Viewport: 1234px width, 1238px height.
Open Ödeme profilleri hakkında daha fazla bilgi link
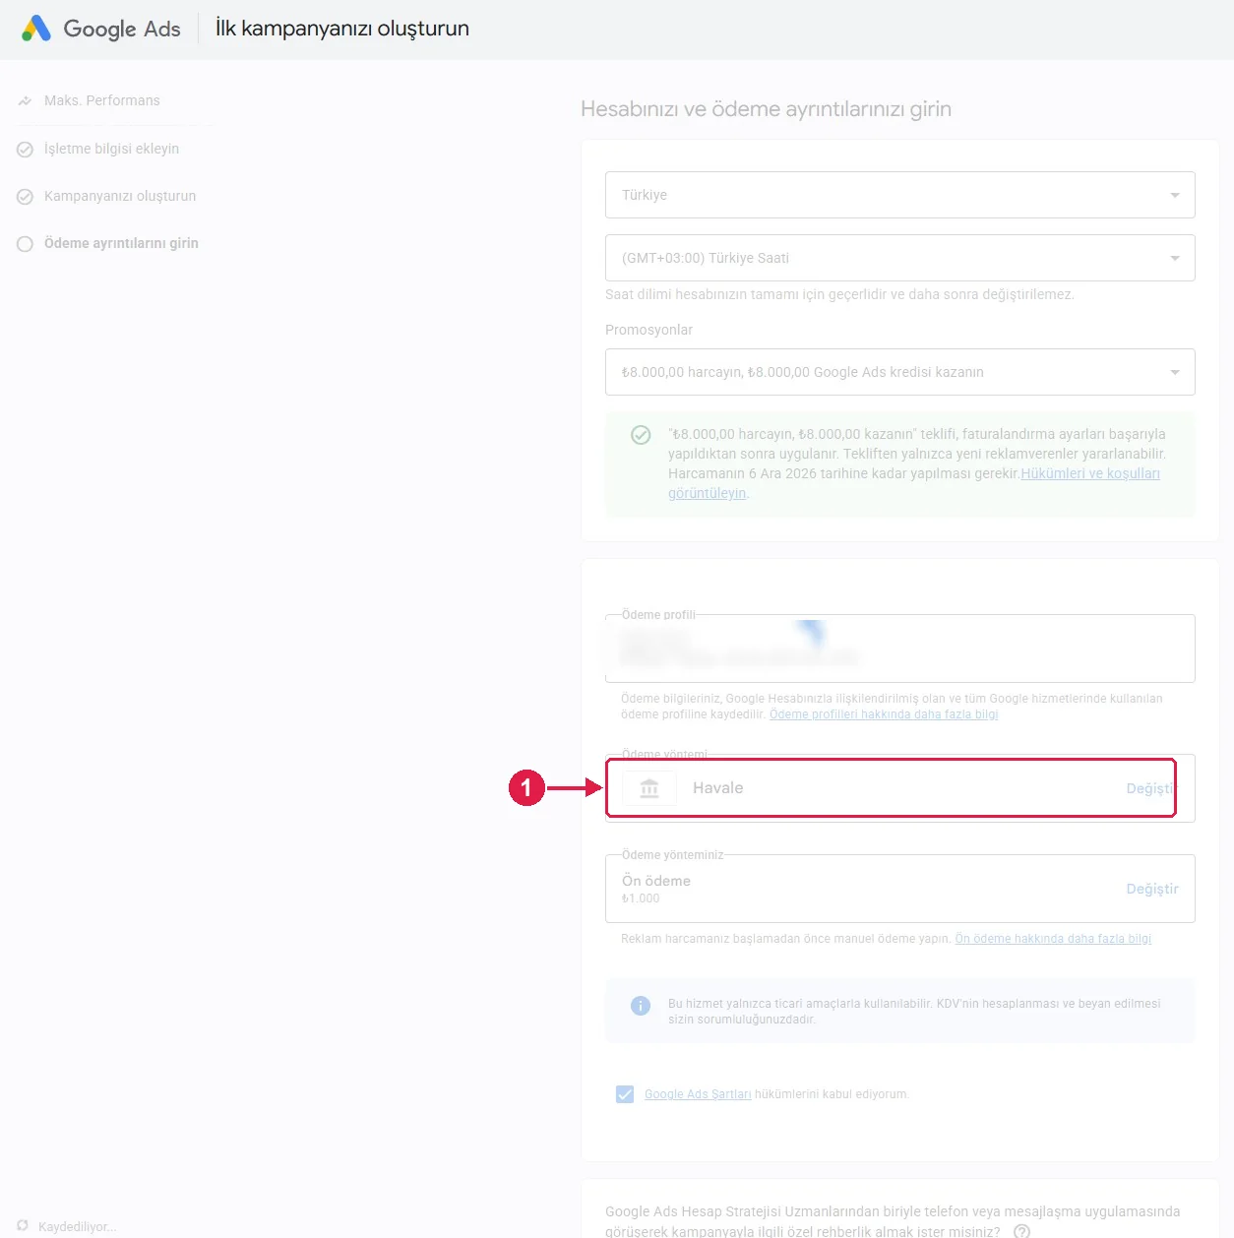click(884, 714)
